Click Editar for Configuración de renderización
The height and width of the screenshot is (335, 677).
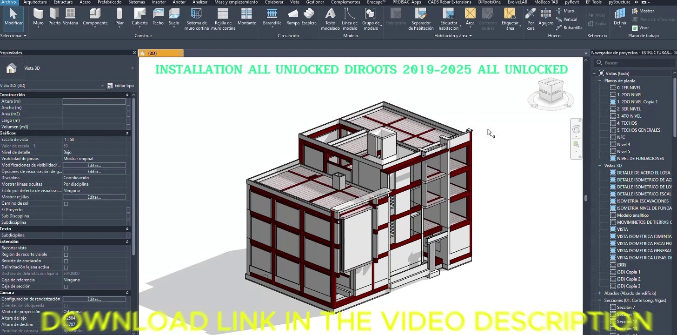tap(94, 299)
